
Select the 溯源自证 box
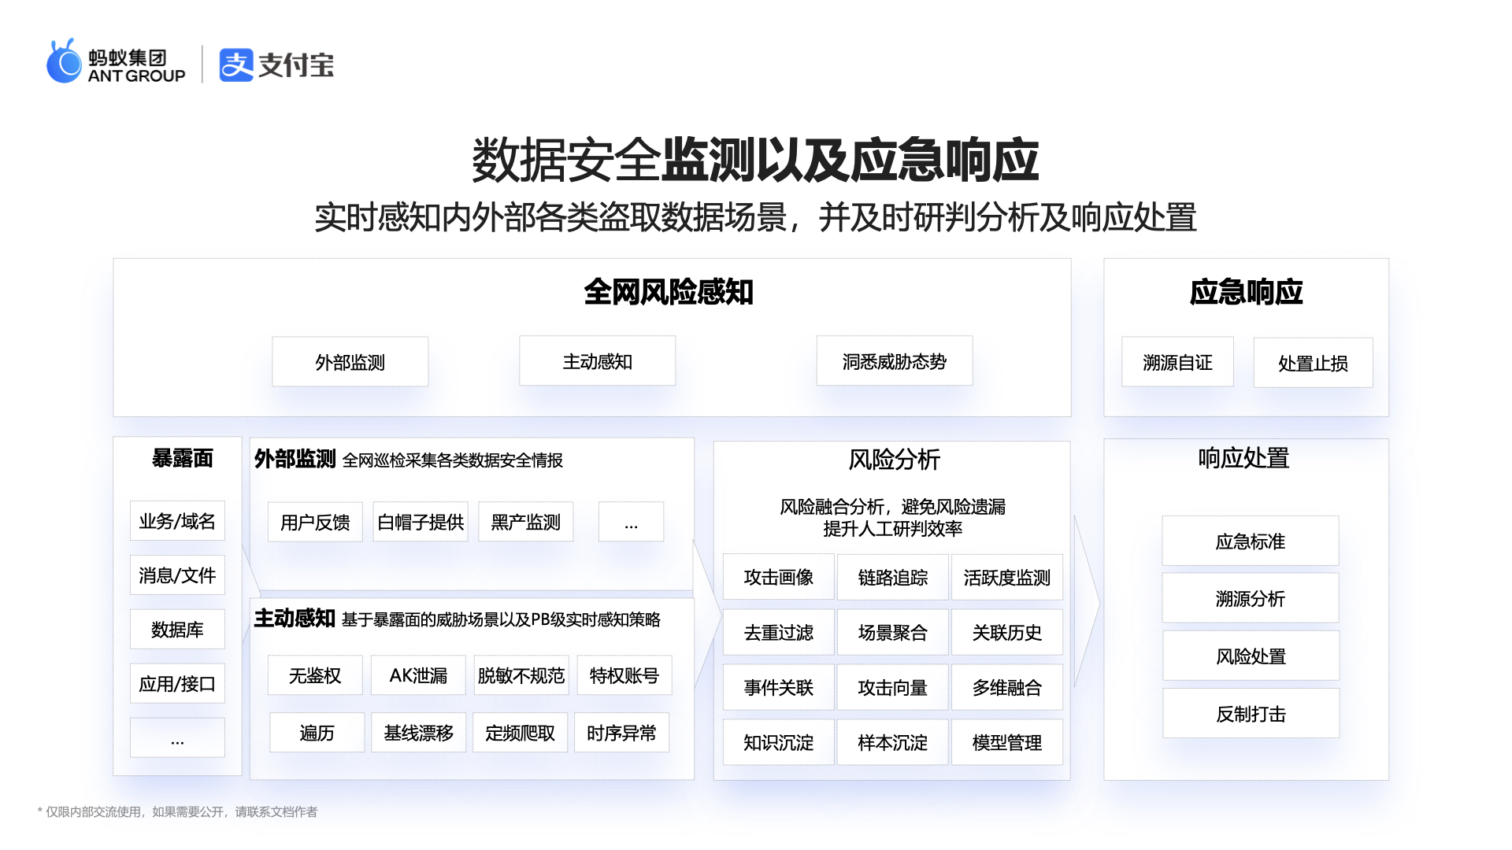[x=1177, y=363]
